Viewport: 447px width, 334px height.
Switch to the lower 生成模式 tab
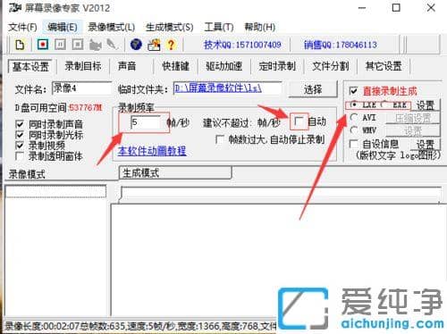tap(175, 173)
